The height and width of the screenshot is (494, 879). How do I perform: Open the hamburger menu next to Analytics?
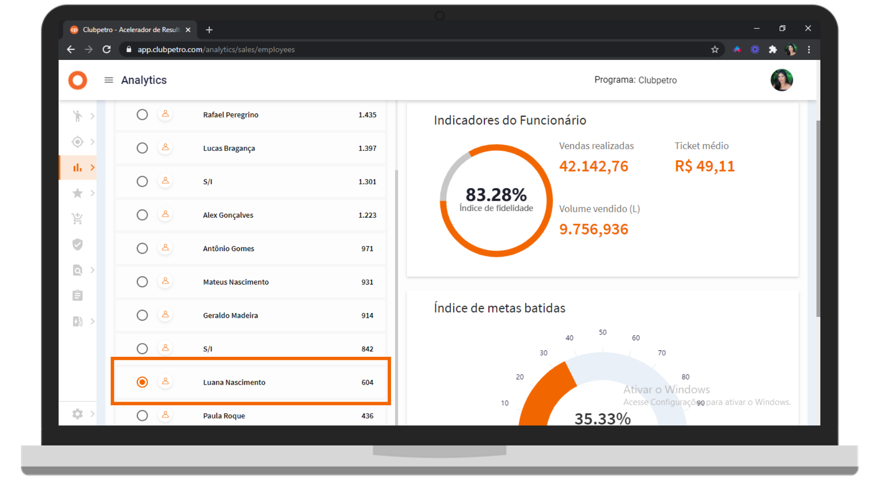click(x=109, y=80)
